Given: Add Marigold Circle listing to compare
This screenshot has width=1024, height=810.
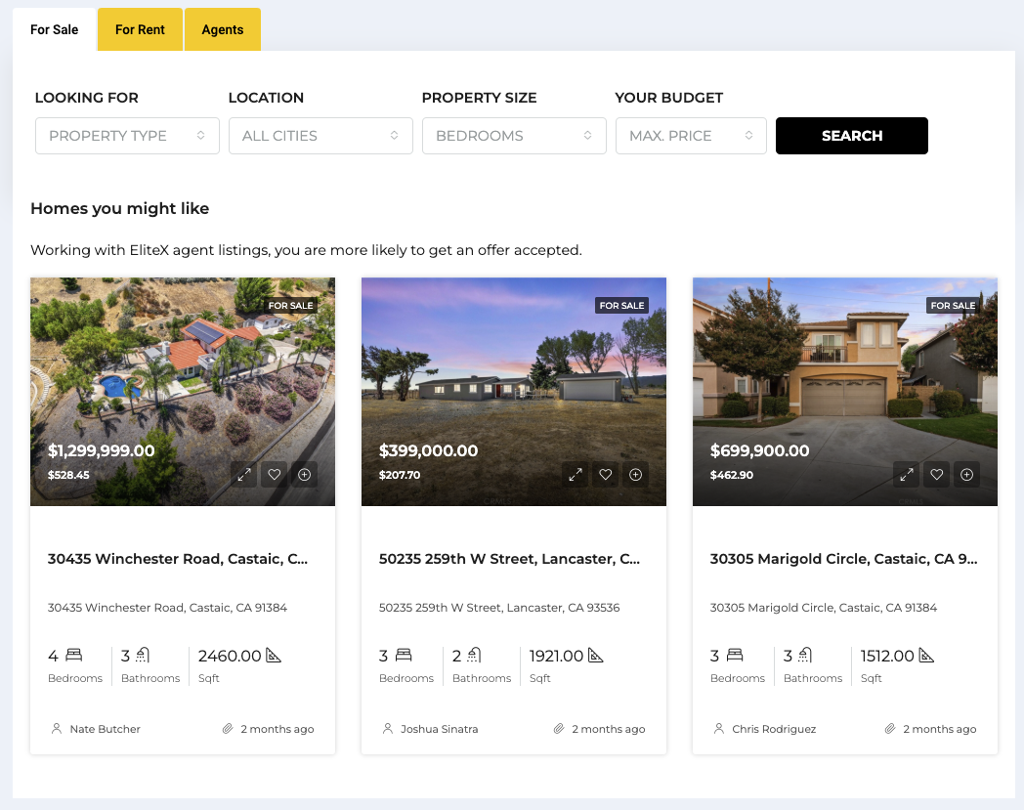Looking at the screenshot, I should click(966, 475).
